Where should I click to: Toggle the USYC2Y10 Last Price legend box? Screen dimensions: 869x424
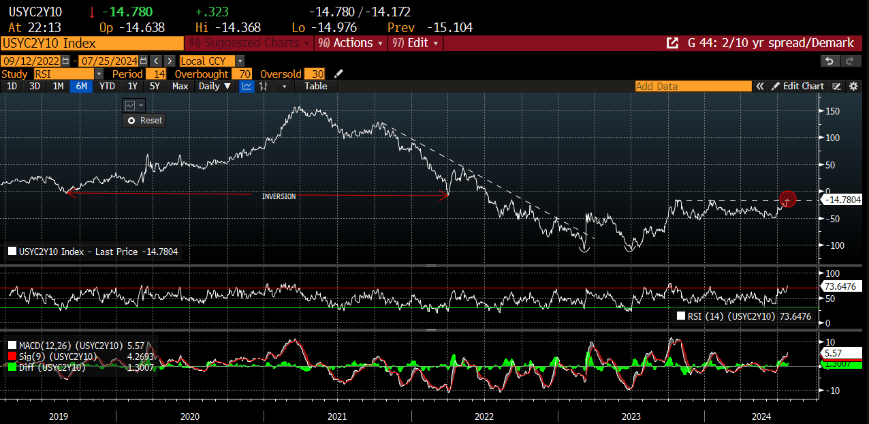tap(12, 252)
